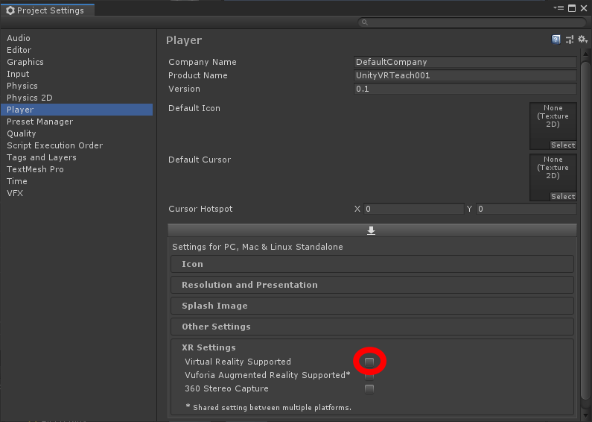Viewport: 592px width, 422px height.
Task: Click the scrollbar down arrow
Action: (585, 416)
